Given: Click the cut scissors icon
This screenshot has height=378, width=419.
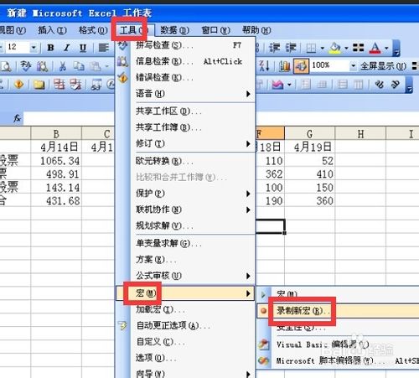Looking at the screenshot, I should pos(63,66).
